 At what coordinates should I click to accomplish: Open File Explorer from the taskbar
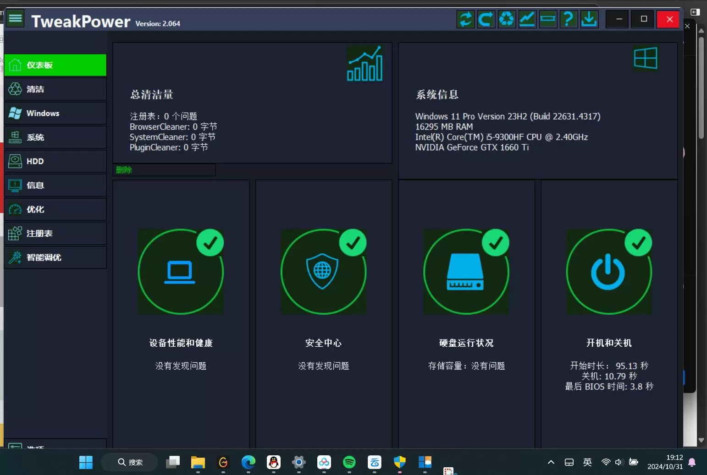coord(198,462)
